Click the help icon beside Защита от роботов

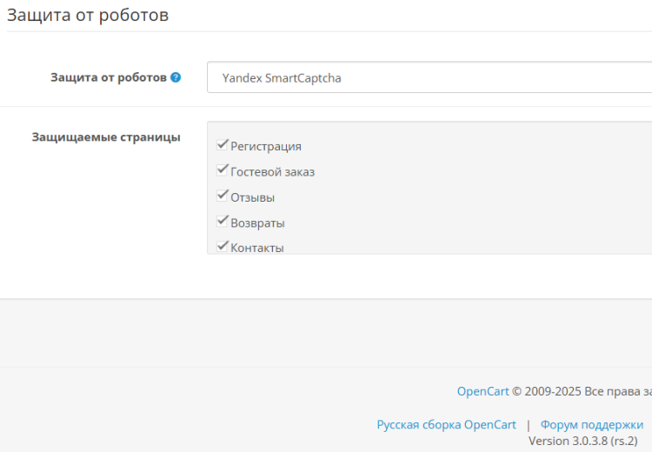(176, 77)
